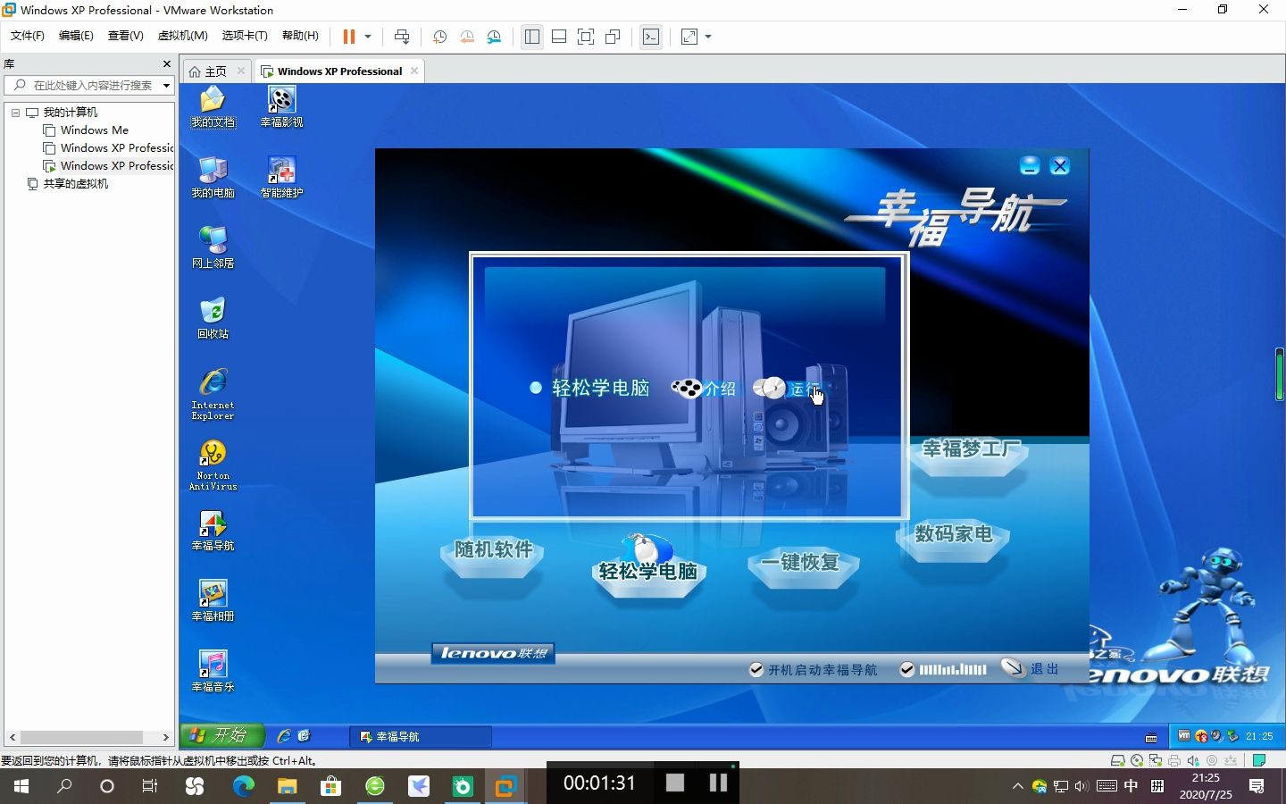The height and width of the screenshot is (804, 1286).
Task: Open Windows 10 File Explorer taskbar icon
Action: coord(287,786)
